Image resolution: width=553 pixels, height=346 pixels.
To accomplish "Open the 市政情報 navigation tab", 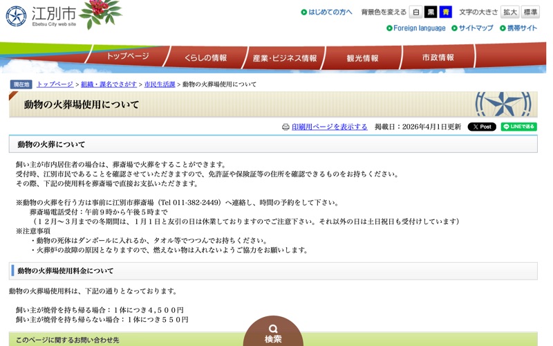I will 438,57.
